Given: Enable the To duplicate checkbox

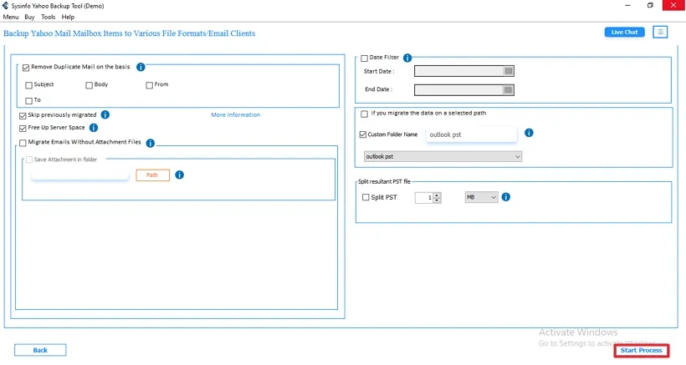Looking at the screenshot, I should 29,101.
